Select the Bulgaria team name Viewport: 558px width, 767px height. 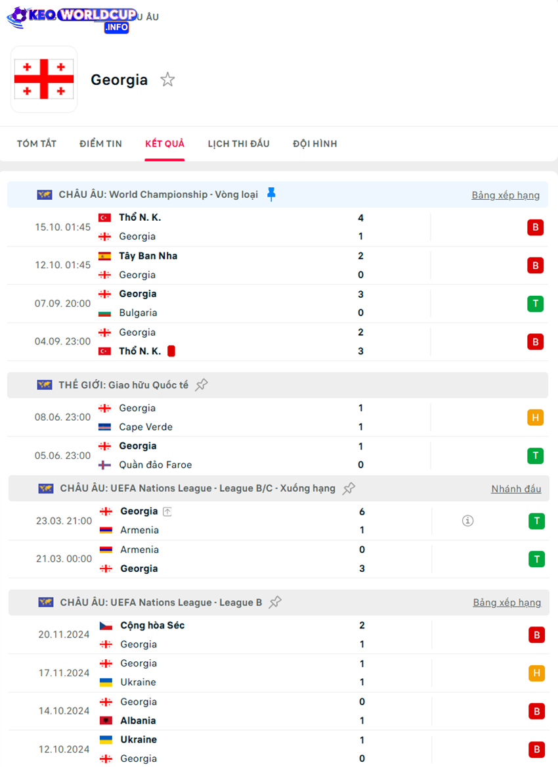(x=139, y=313)
